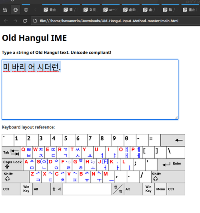This screenshot has height=213, width=200.
Task: Click the R key with ㄲ/ㄱ
Action: click(x=63, y=153)
